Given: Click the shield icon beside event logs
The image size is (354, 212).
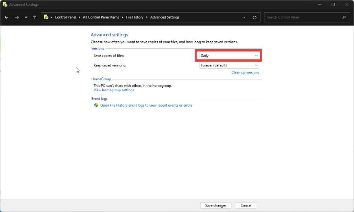Looking at the screenshot, I should pos(96,105).
